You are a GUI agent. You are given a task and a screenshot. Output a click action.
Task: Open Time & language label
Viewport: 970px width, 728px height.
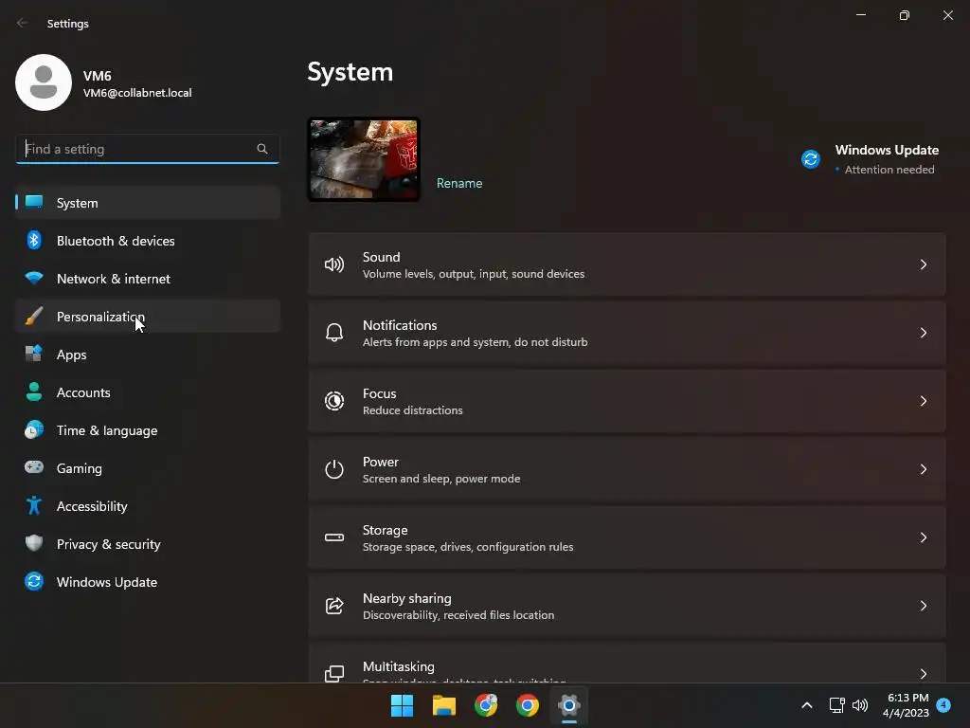(x=107, y=430)
